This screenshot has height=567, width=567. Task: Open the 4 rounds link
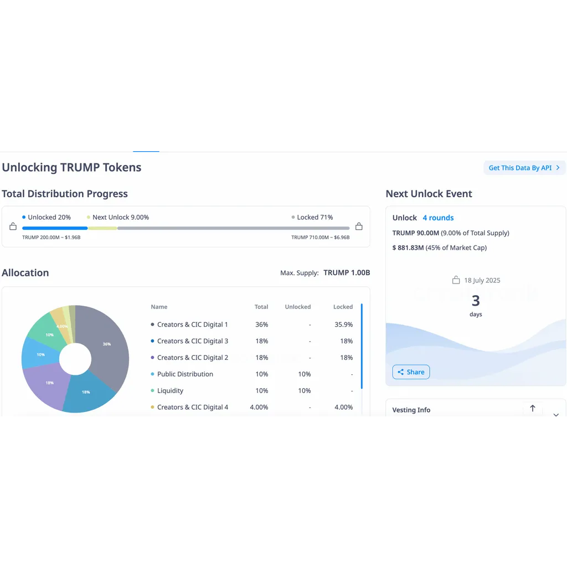[x=438, y=218]
